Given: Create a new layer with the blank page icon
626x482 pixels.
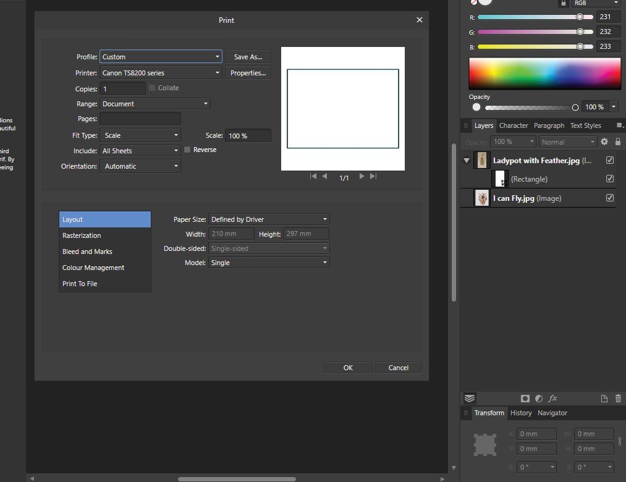Looking at the screenshot, I should pyautogui.click(x=604, y=398).
